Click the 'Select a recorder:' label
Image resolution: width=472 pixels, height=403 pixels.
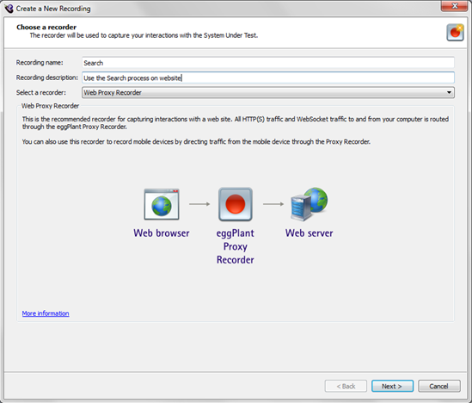pos(41,92)
